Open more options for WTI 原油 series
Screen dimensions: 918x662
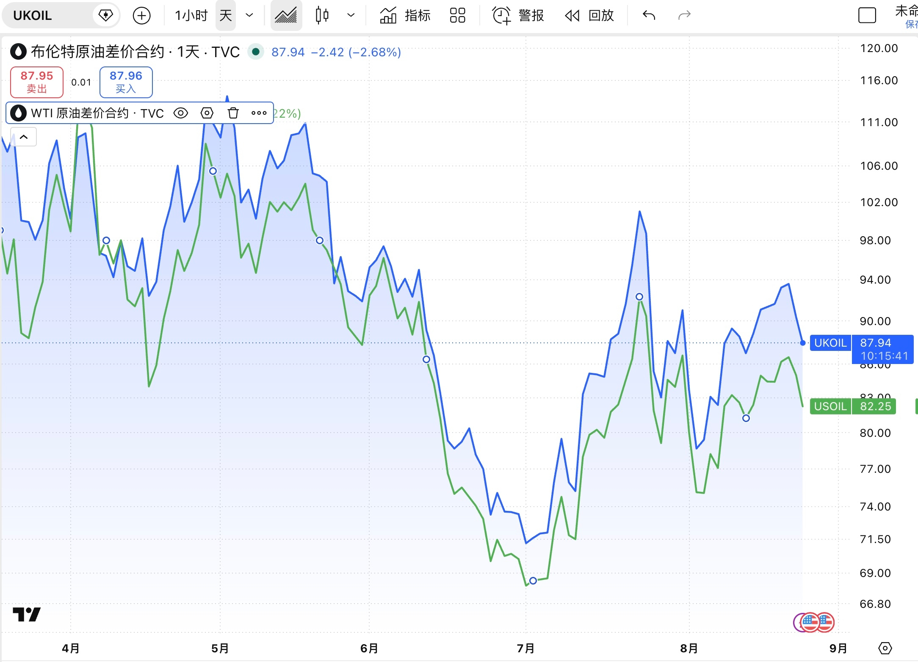pos(259,113)
